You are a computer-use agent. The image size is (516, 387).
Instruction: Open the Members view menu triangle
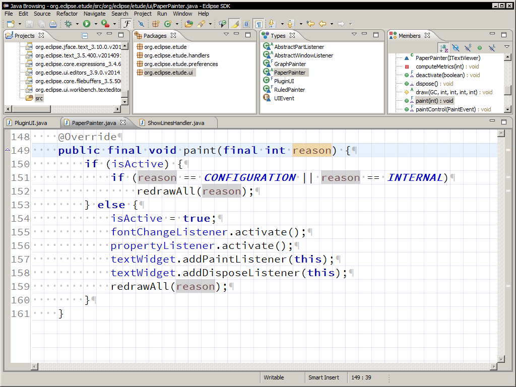point(507,47)
